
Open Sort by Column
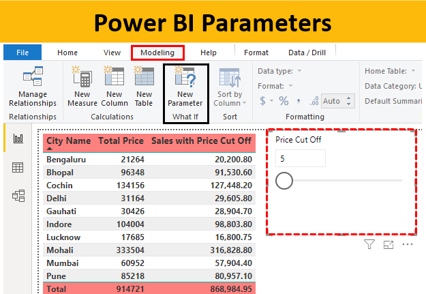click(x=230, y=87)
